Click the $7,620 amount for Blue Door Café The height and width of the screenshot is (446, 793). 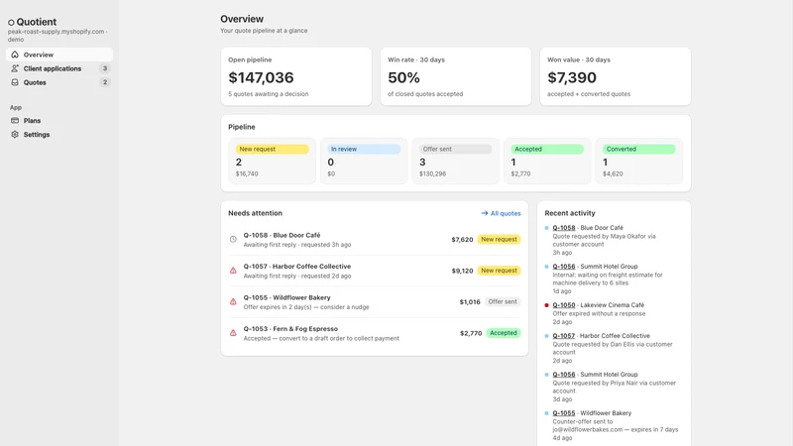tap(462, 240)
